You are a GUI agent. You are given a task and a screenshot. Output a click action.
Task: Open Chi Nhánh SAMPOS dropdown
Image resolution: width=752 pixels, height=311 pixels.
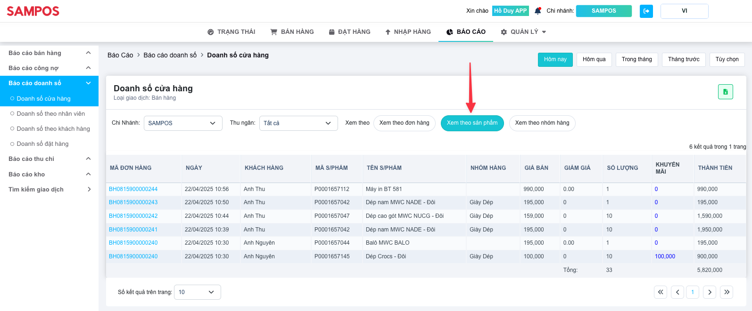coord(183,123)
